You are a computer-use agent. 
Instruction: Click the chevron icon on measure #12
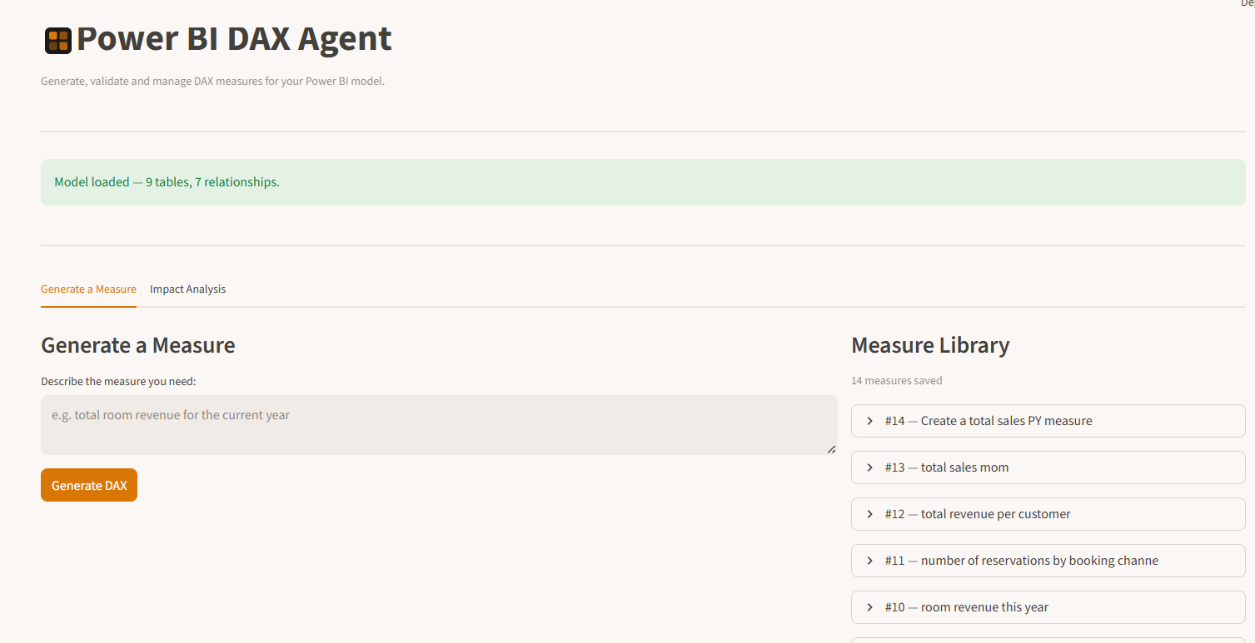coord(869,513)
